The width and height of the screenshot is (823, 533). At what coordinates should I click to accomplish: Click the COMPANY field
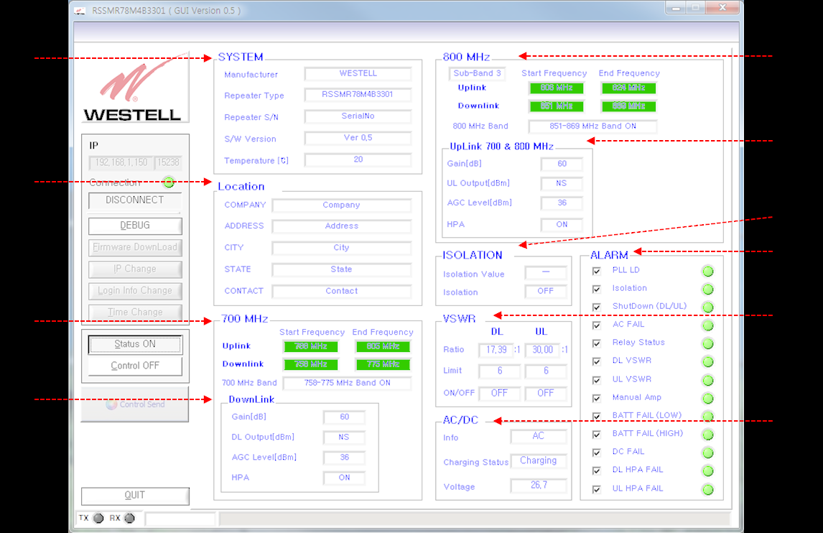[341, 205]
